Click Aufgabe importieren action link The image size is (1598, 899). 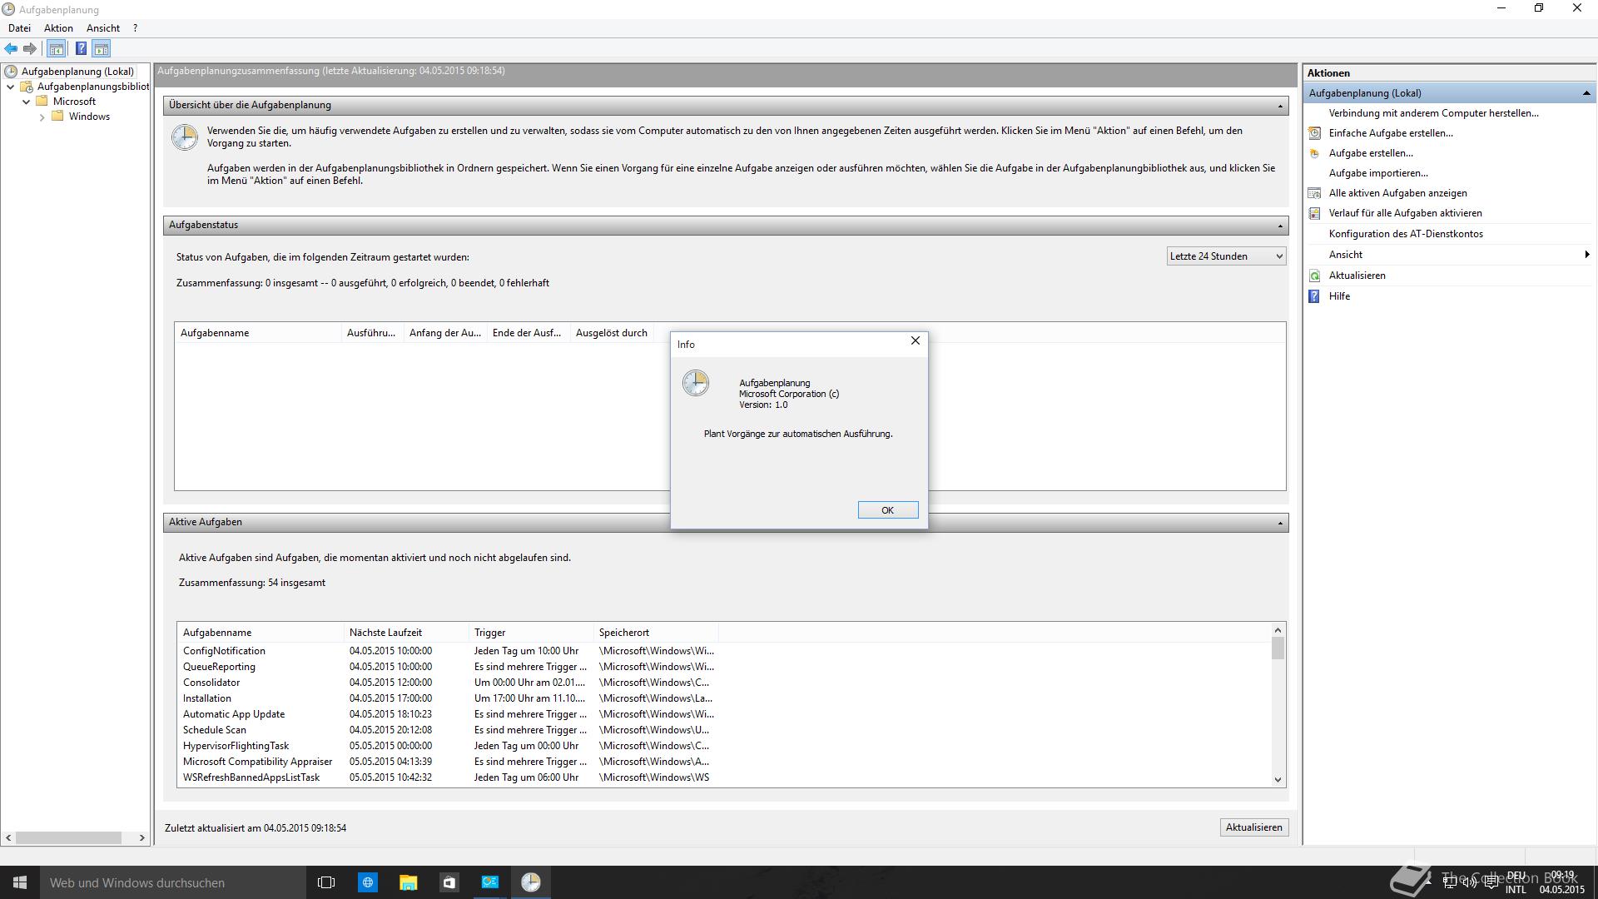coord(1377,173)
